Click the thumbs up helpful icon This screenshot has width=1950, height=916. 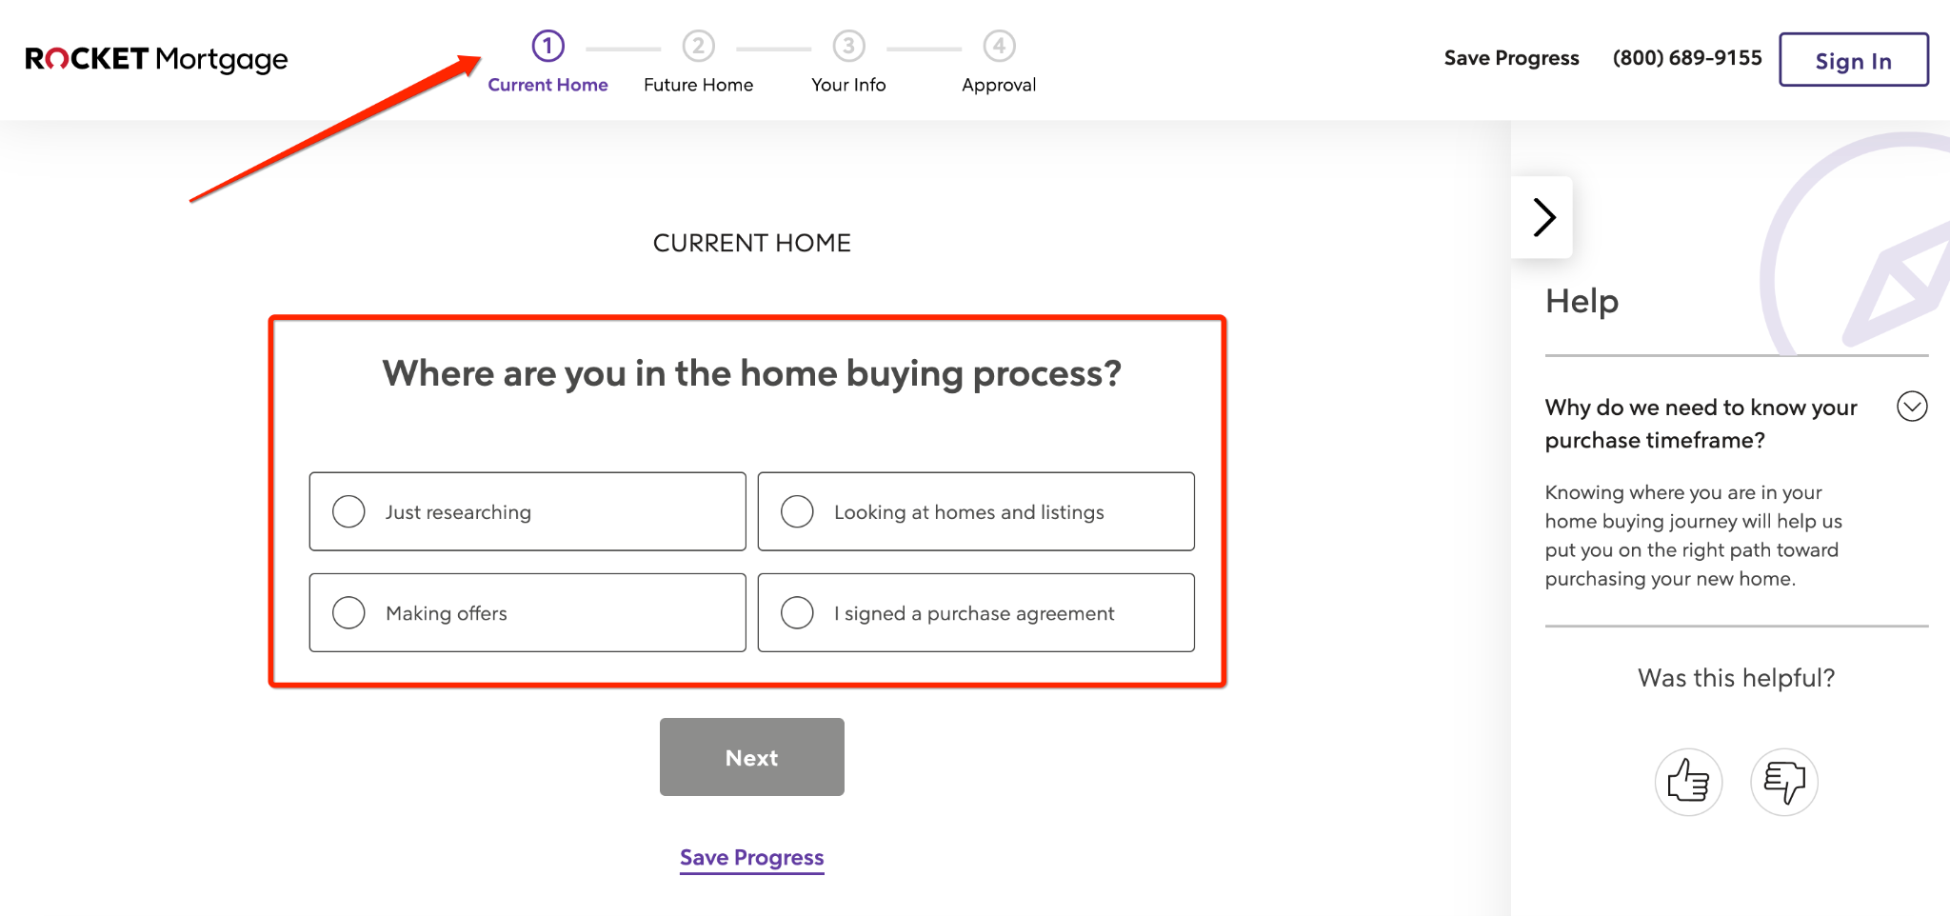pos(1688,782)
